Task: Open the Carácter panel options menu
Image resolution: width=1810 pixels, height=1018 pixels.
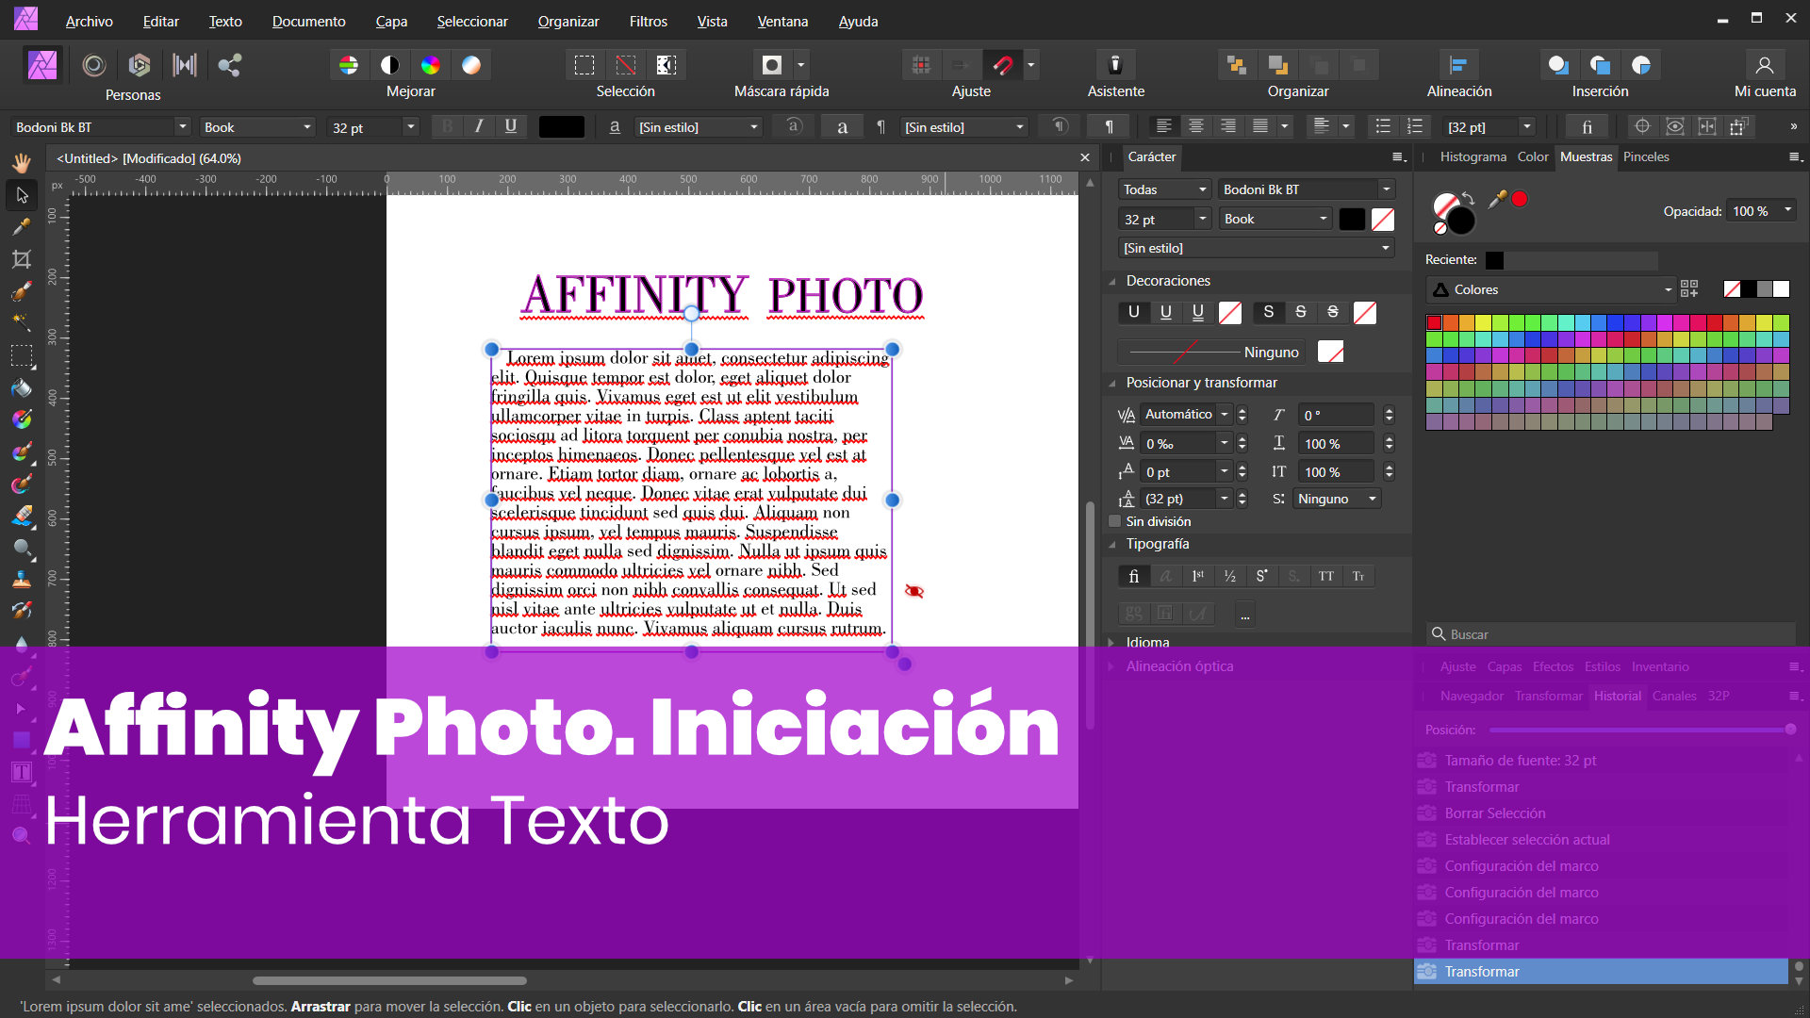Action: (1399, 157)
